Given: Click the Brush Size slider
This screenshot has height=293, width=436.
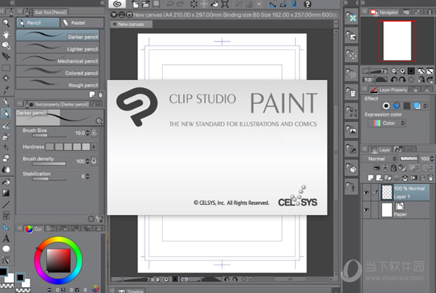Looking at the screenshot, I should point(49,136).
